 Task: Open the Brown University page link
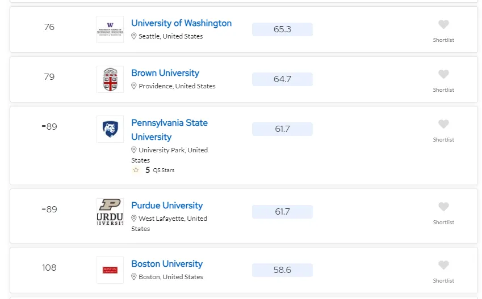165,73
